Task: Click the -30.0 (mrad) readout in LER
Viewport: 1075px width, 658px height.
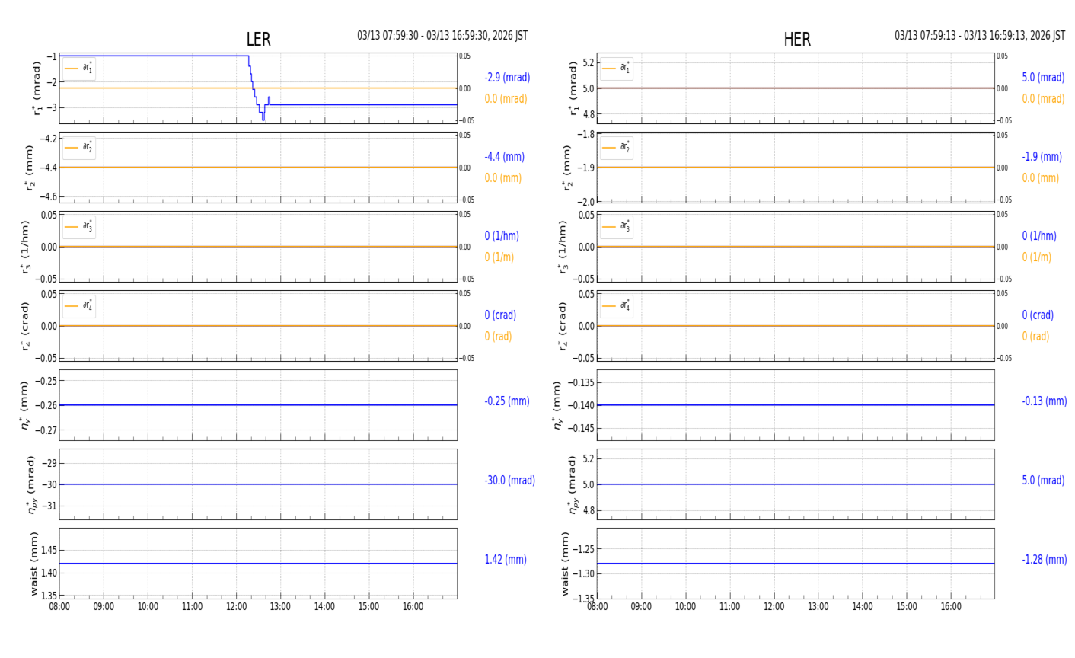Action: pyautogui.click(x=509, y=481)
